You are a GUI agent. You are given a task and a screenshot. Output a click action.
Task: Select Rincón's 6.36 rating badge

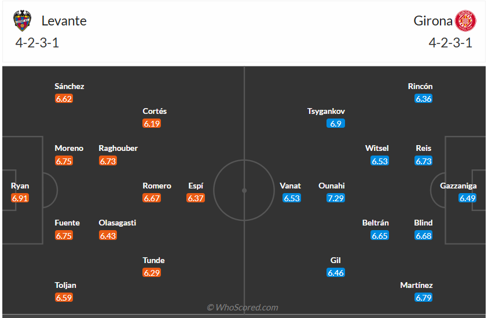(x=424, y=99)
